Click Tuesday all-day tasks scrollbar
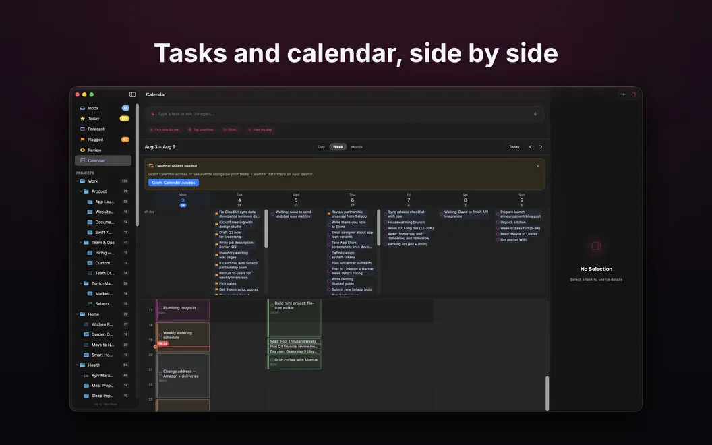Screen dimensions: 712x445 (x=266, y=228)
